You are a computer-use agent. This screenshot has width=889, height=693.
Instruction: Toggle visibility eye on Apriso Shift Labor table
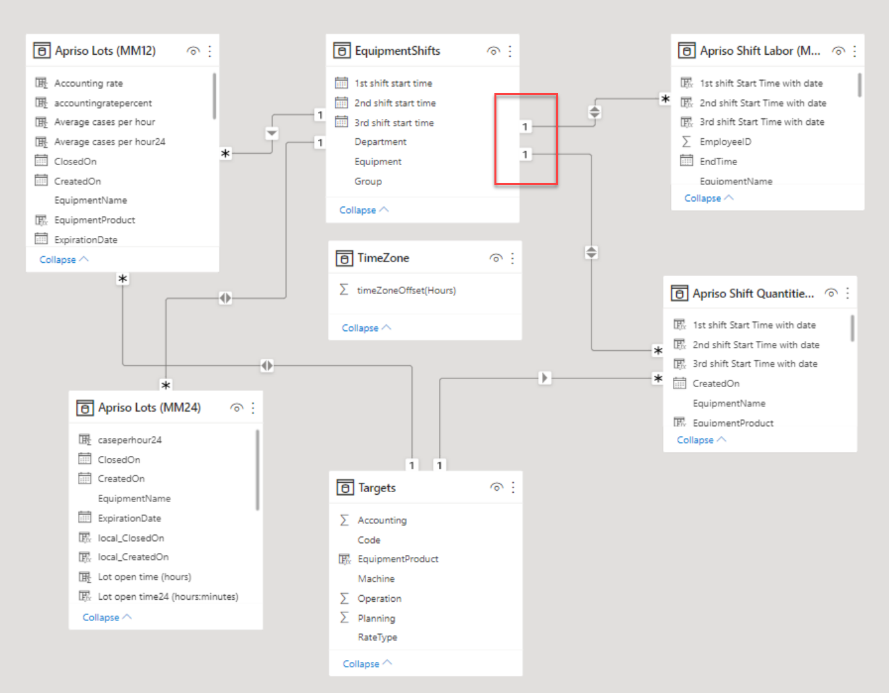838,51
